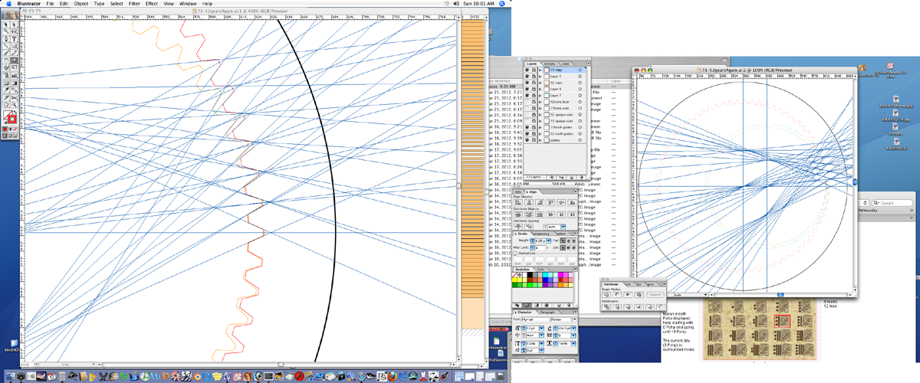Switch to the Links tab
The width and height of the screenshot is (920, 383).
[x=565, y=64]
